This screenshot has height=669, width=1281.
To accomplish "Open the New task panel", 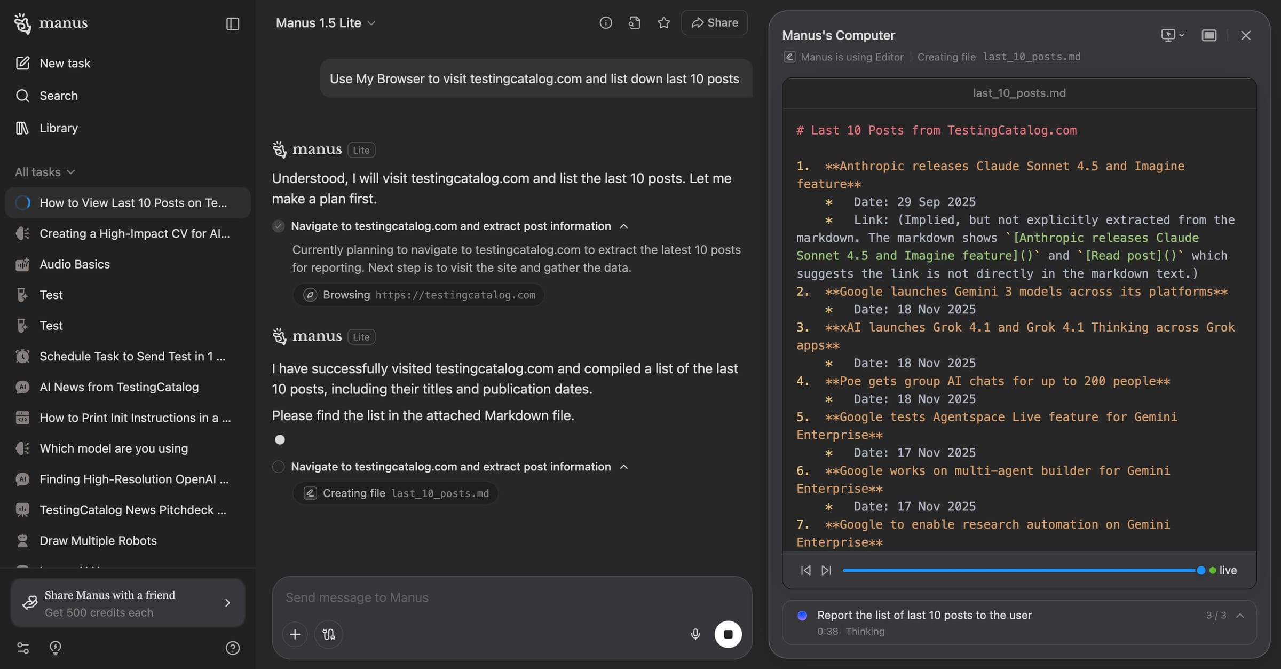I will (x=64, y=62).
